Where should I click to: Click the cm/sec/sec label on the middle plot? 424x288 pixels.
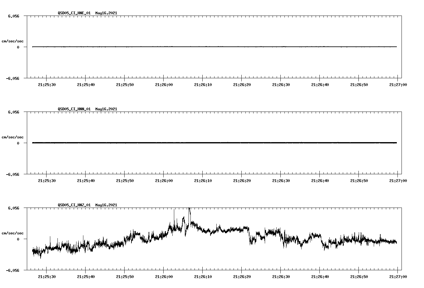(x=13, y=137)
